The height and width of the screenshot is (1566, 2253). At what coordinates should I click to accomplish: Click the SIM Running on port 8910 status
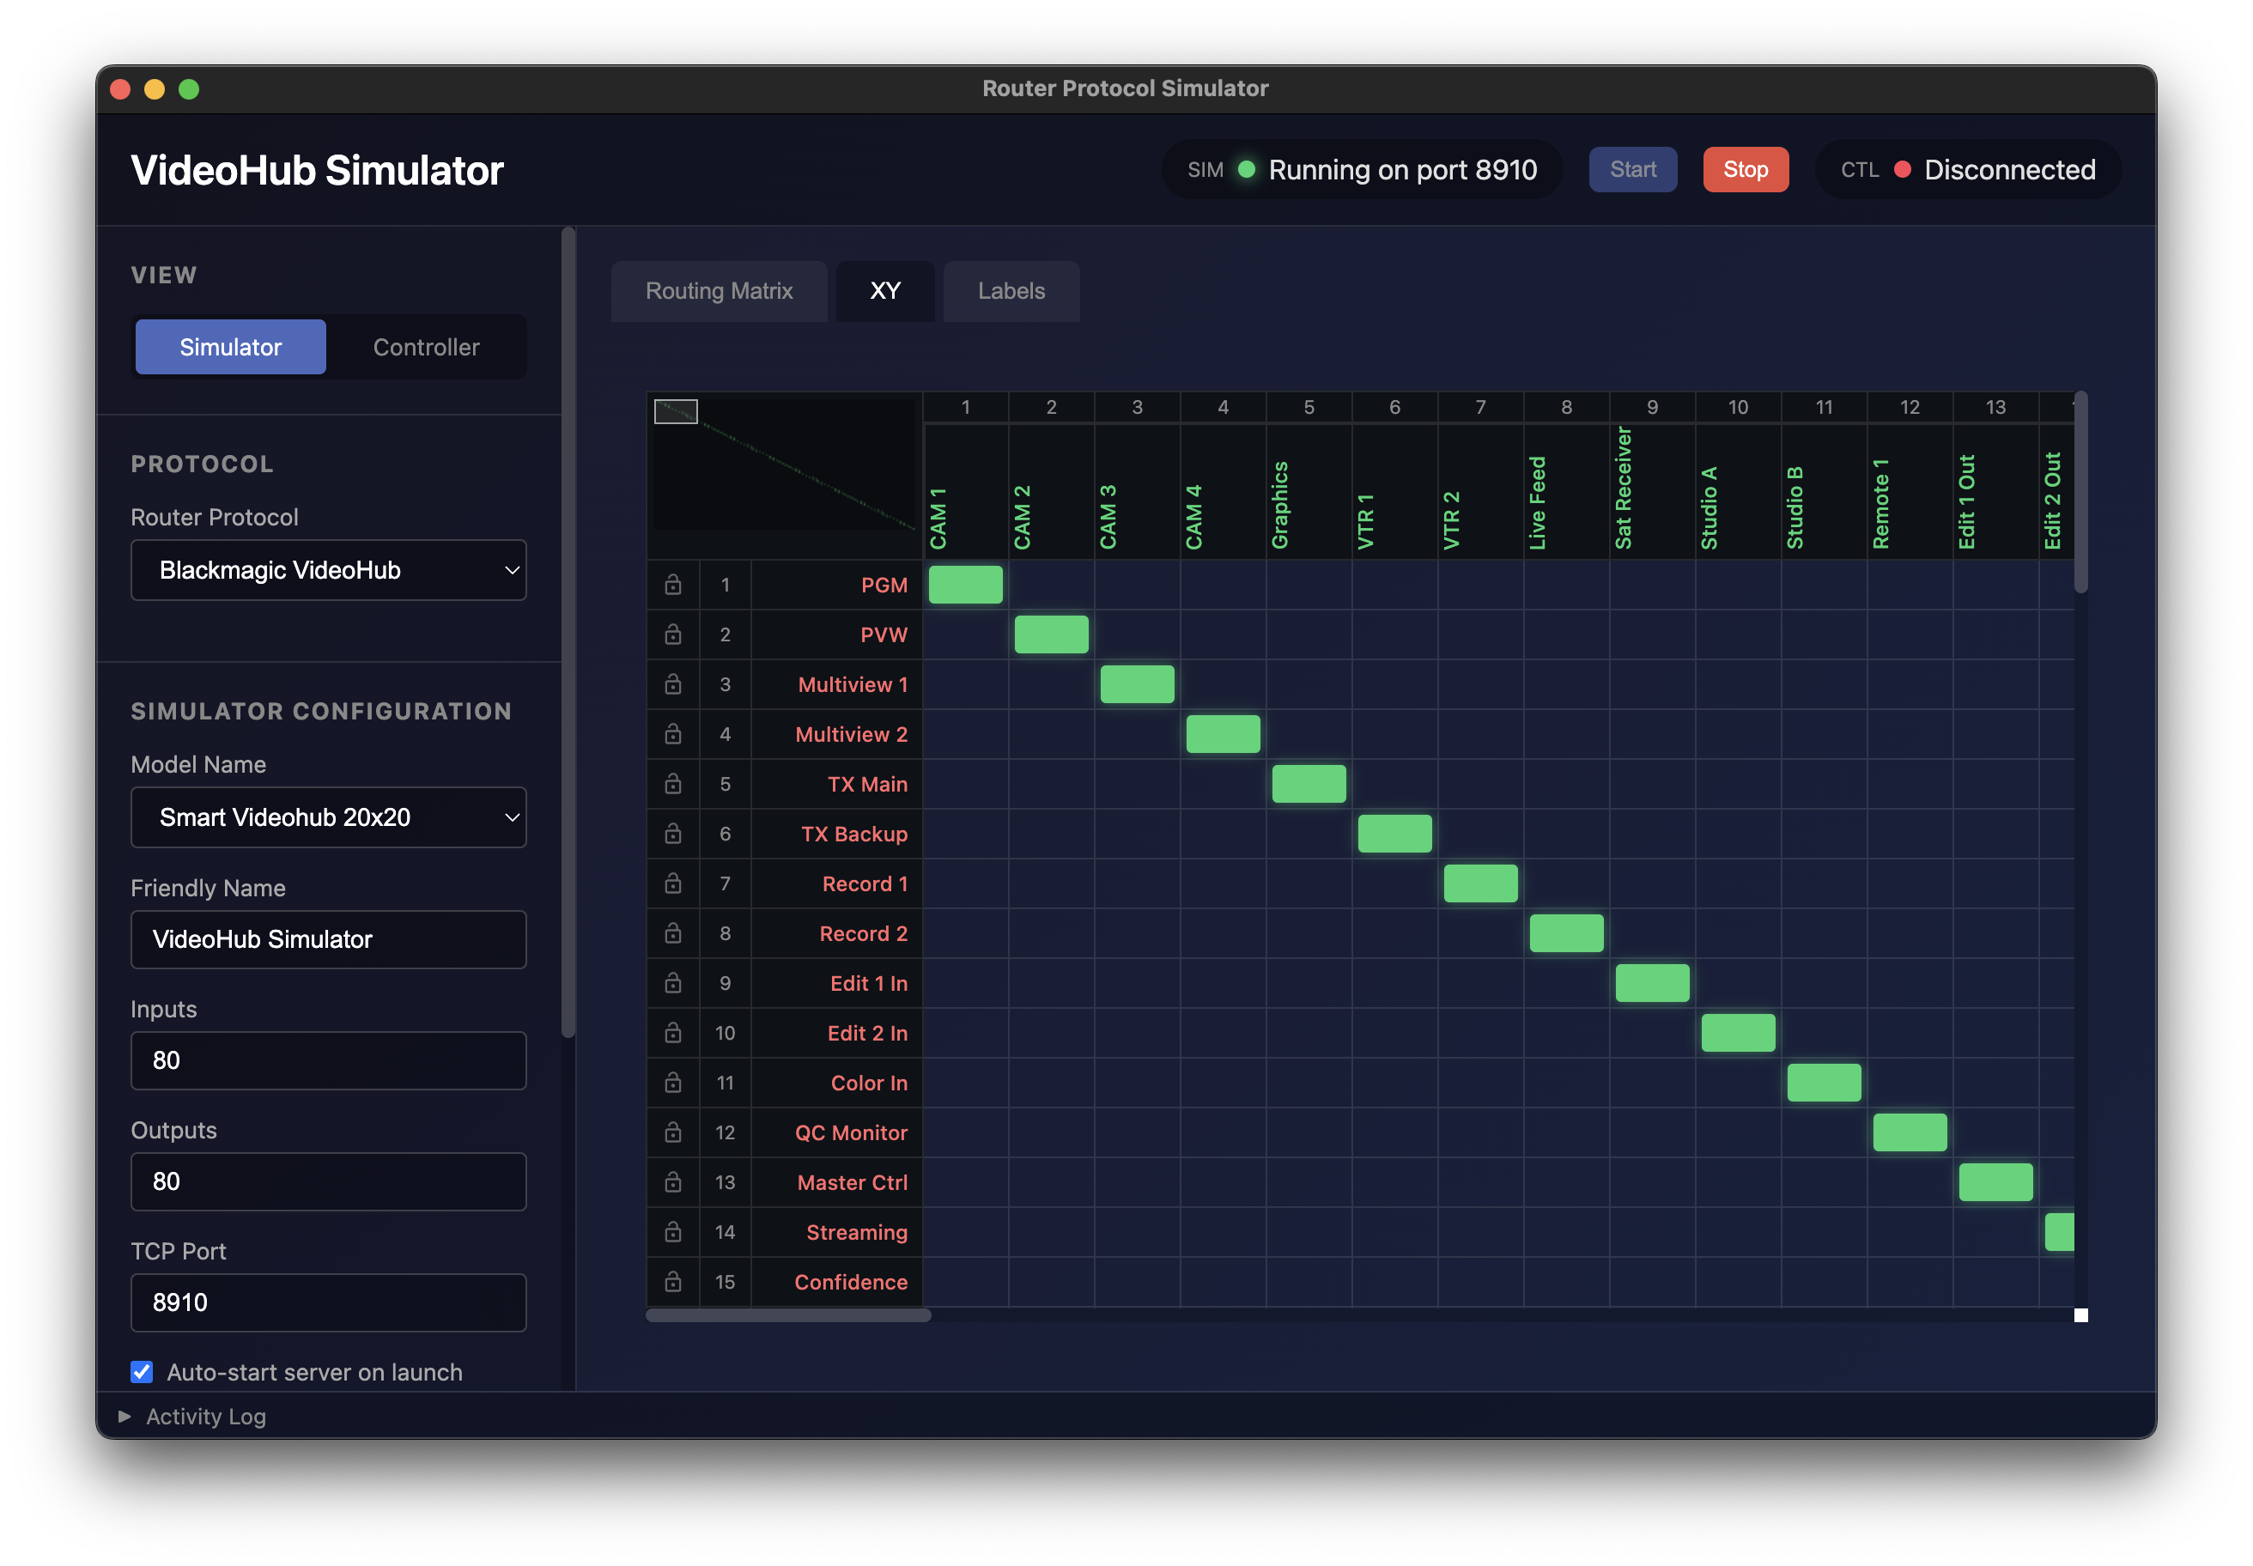pos(1362,170)
